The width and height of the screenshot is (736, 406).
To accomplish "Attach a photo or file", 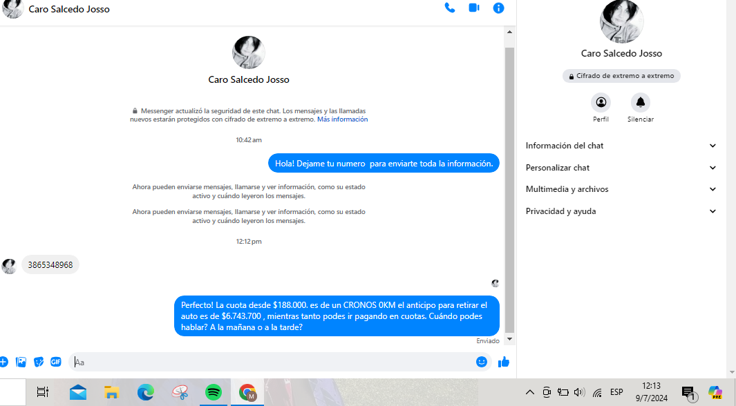I will tap(21, 362).
